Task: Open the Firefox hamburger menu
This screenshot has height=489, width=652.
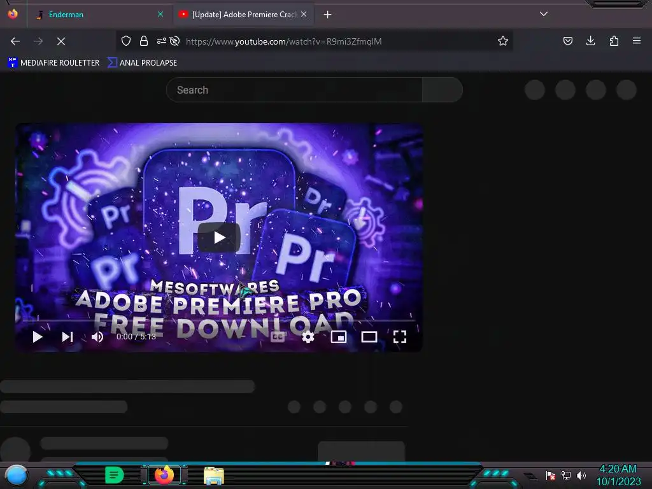Action: 637,41
